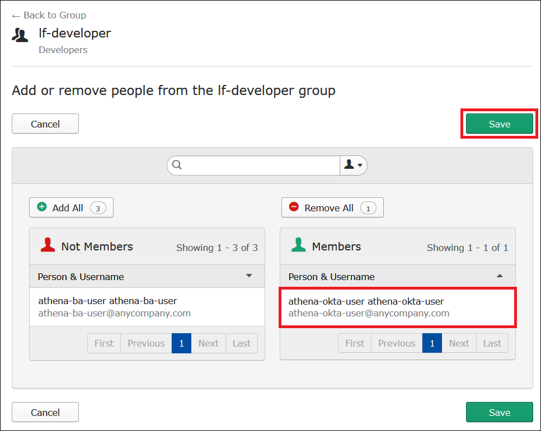Image resolution: width=541 pixels, height=431 pixels.
Task: Select athena-okta-user in the Members list
Action: [397, 307]
